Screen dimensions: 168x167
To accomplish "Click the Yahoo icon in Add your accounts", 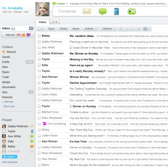I will coord(29,35).
